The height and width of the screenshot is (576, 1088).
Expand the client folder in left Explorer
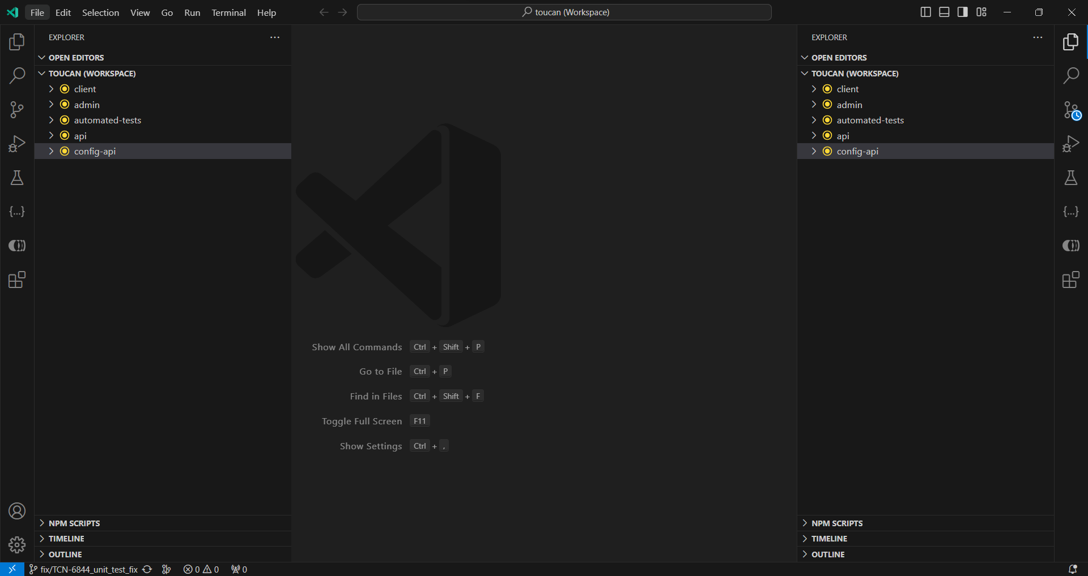coord(50,89)
